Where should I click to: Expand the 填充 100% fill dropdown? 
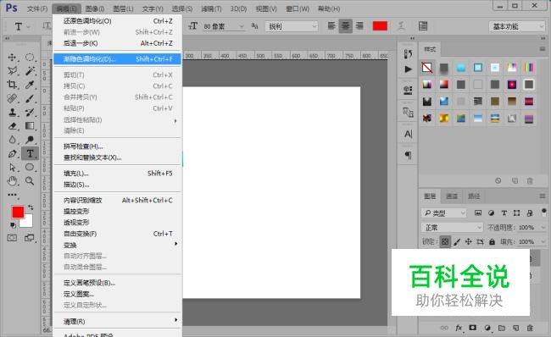[x=543, y=241]
